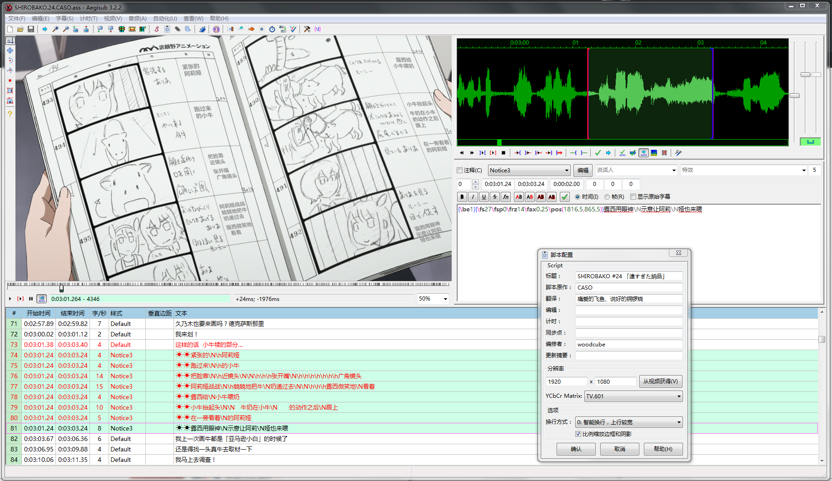Save subtitles with the floppy disk icon
This screenshot has width=832, height=481.
pos(31,29)
